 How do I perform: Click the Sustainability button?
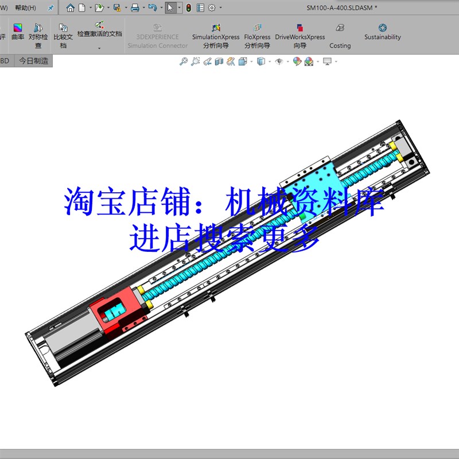click(383, 32)
